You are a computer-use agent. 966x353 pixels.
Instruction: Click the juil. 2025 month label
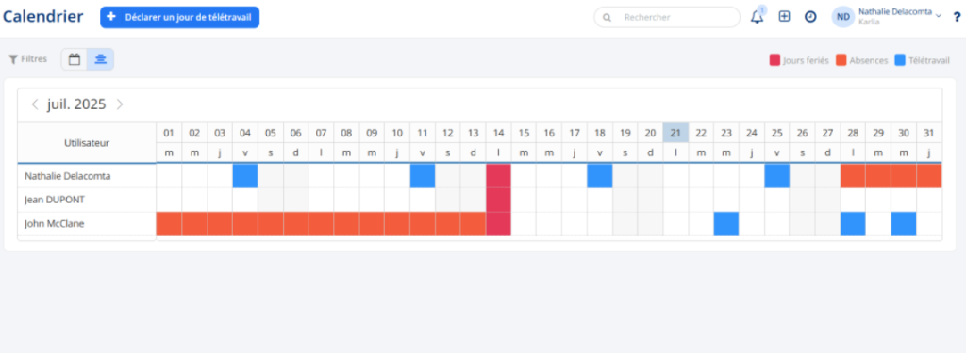click(76, 104)
